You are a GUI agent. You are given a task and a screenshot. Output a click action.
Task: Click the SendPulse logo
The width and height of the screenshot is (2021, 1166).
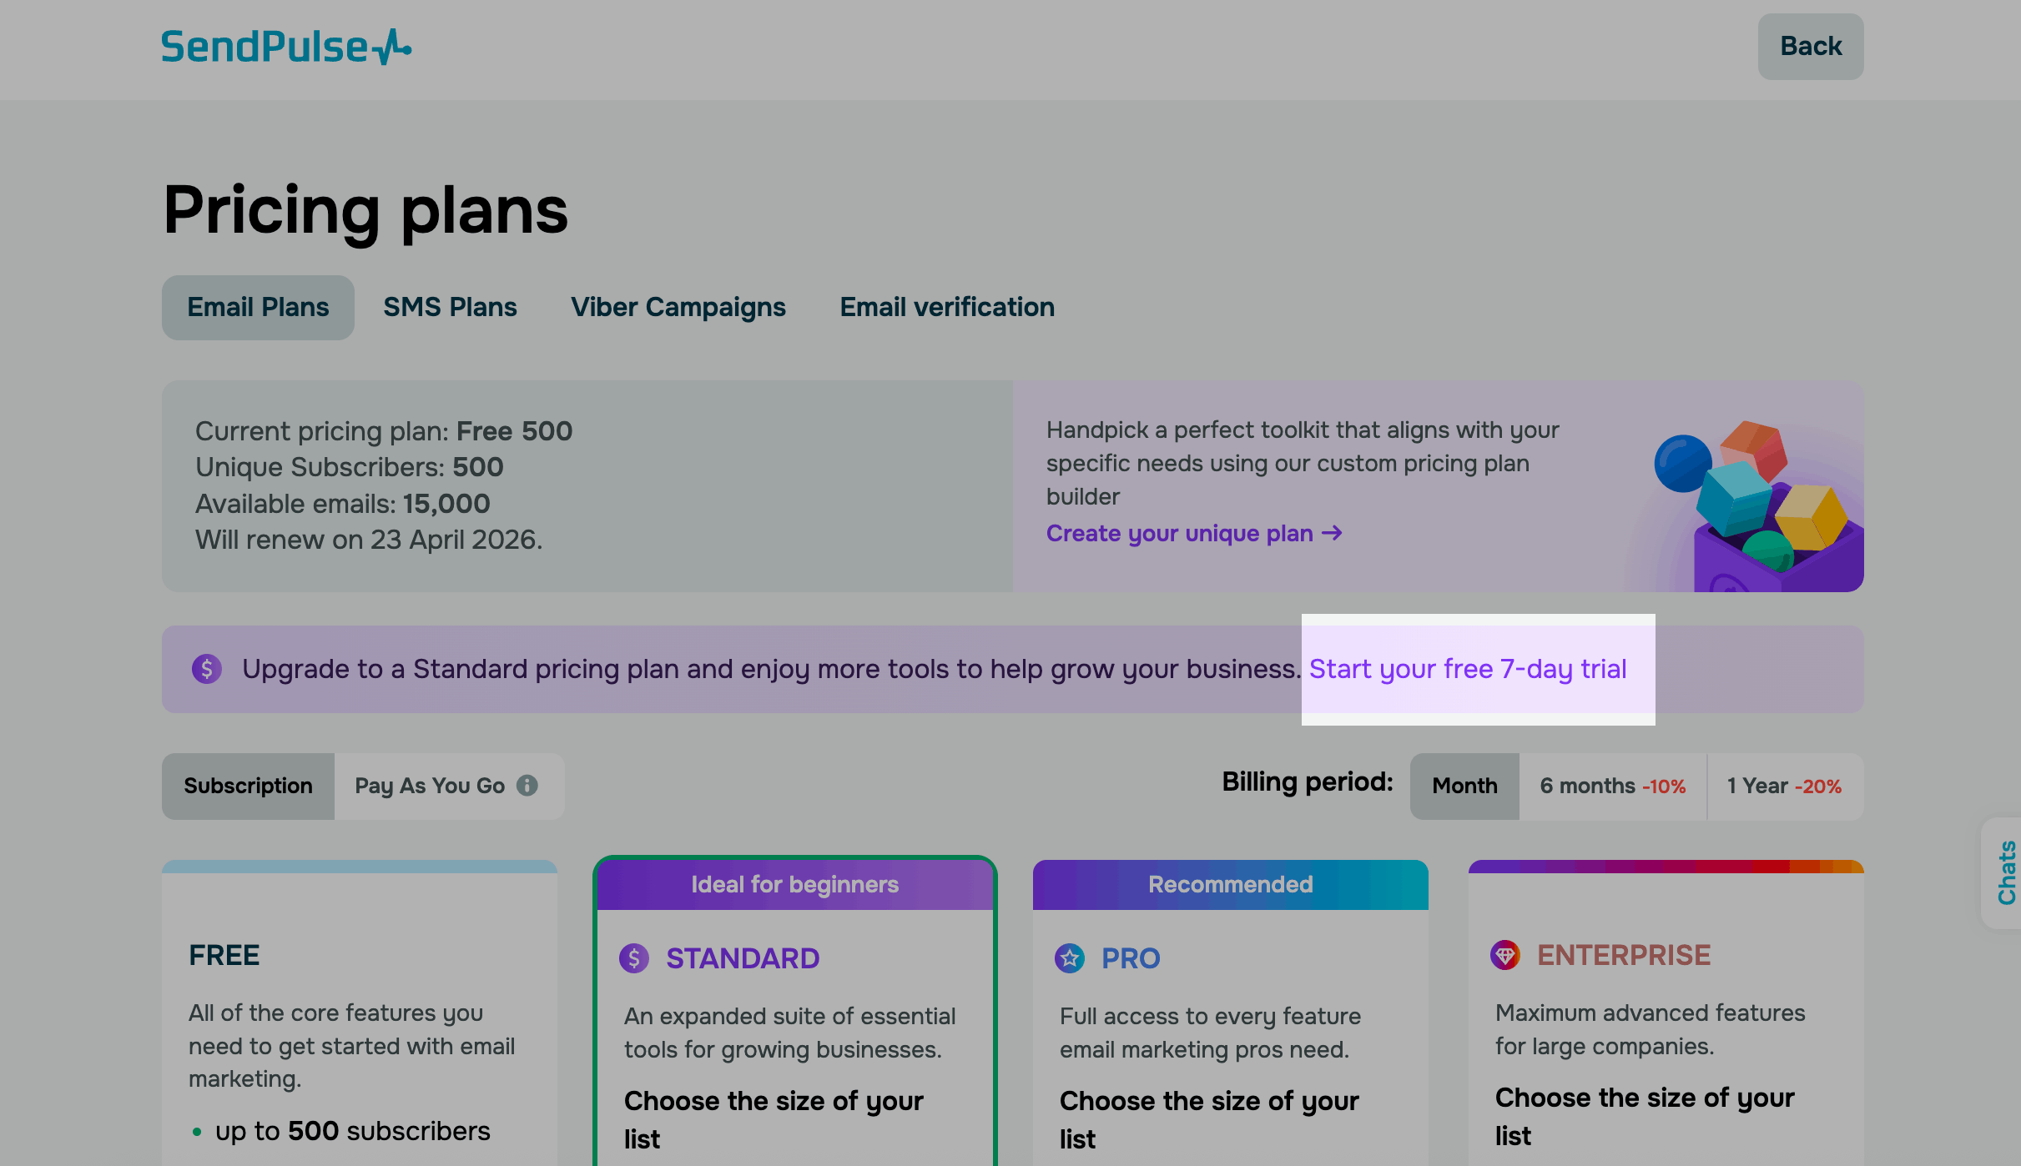[285, 47]
